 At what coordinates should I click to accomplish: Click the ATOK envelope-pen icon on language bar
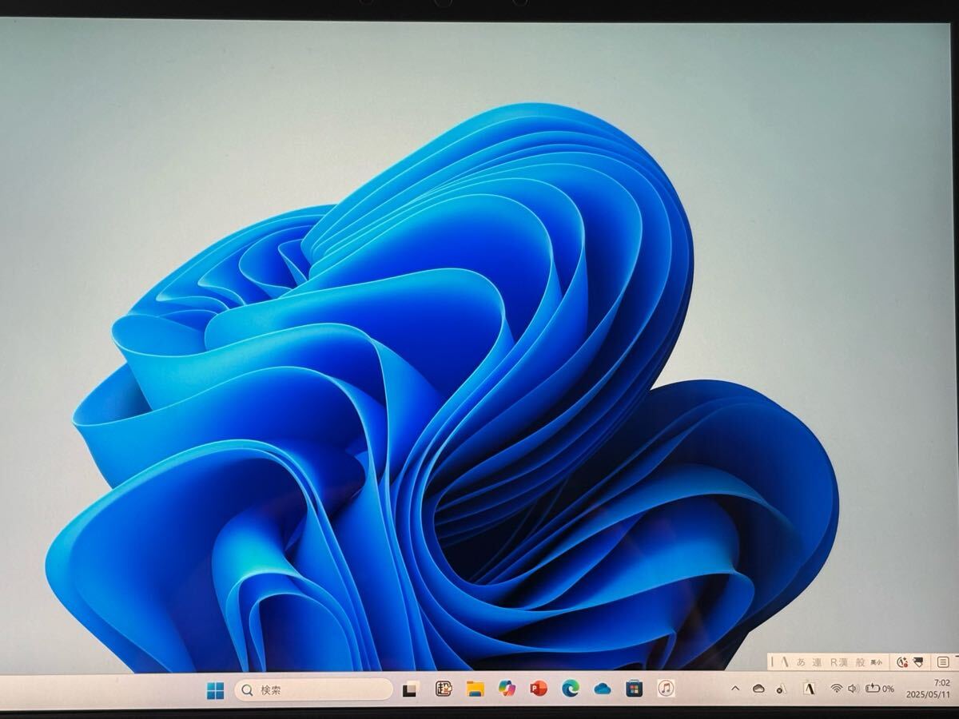918,662
